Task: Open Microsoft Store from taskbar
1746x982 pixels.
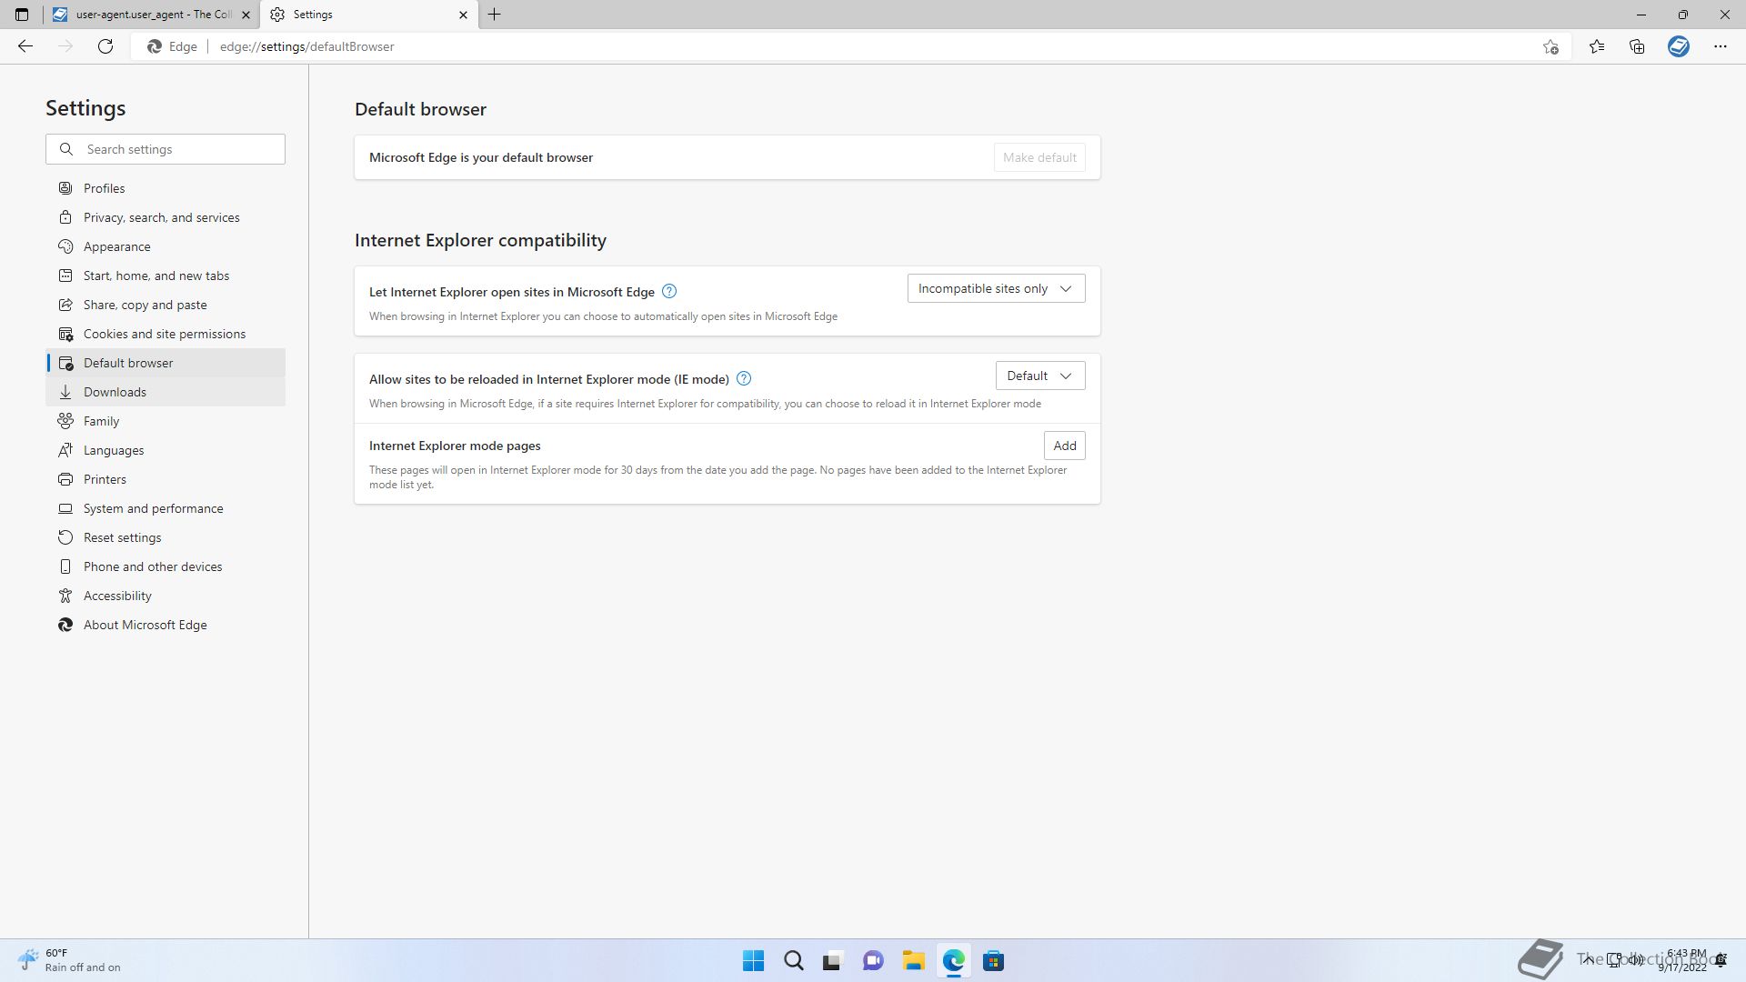Action: tap(993, 961)
